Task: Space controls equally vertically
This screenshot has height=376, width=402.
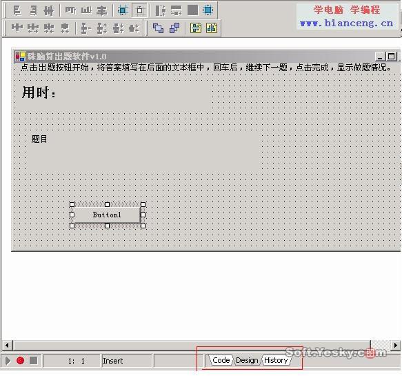Action: [x=86, y=28]
